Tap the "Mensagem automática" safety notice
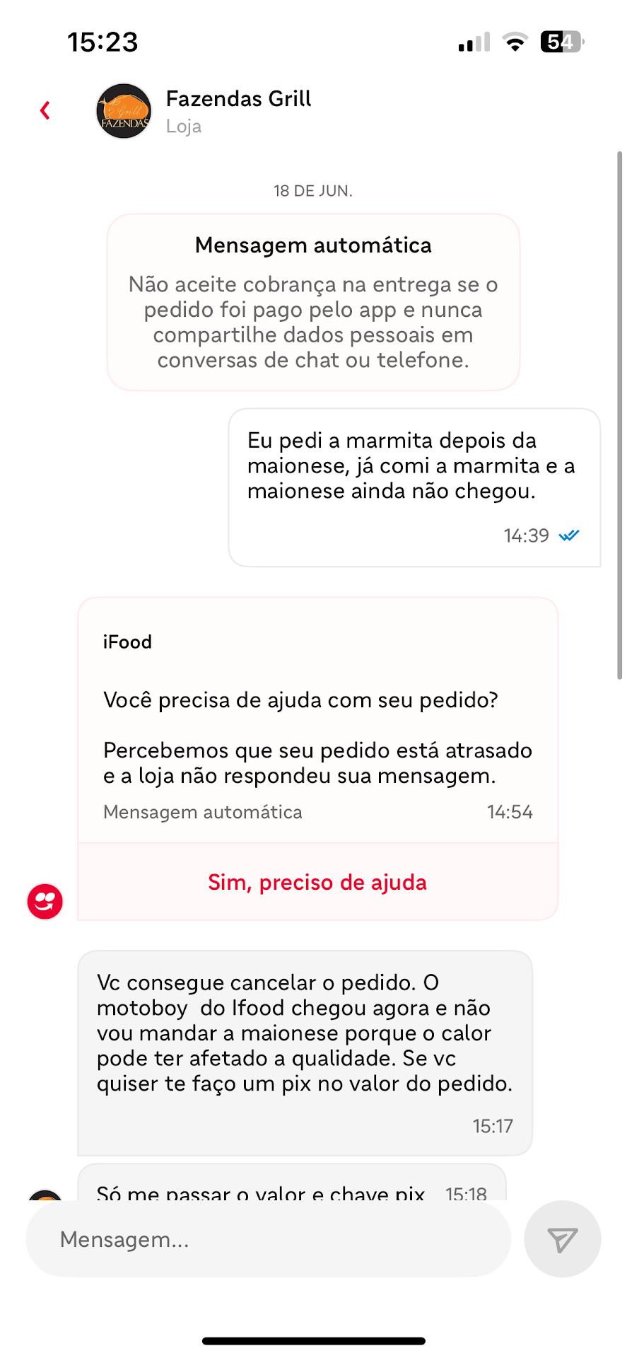Image resolution: width=627 pixels, height=1358 pixels. point(313,302)
